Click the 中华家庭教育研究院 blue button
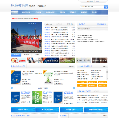 pos(96,110)
